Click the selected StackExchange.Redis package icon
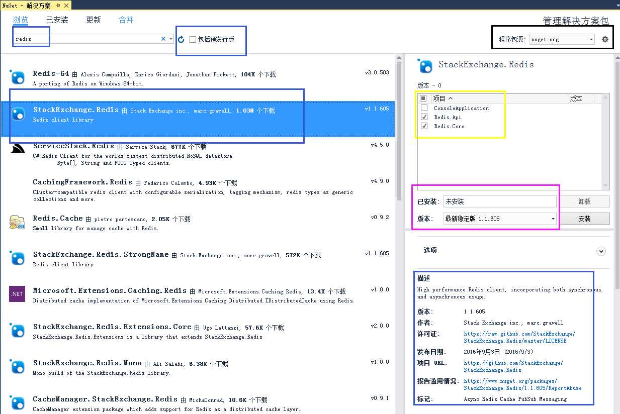This screenshot has height=414, width=620. pos(18,113)
